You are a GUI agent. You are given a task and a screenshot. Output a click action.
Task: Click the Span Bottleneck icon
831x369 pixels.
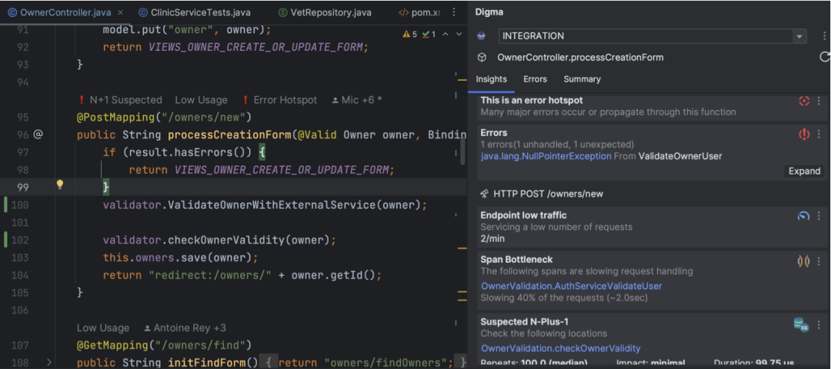(x=804, y=261)
